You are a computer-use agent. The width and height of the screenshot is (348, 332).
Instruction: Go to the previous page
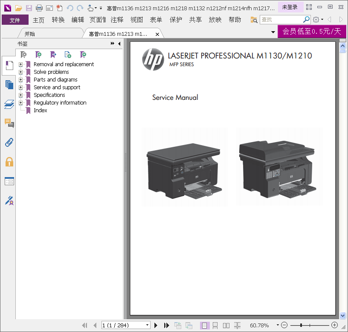tap(95, 325)
